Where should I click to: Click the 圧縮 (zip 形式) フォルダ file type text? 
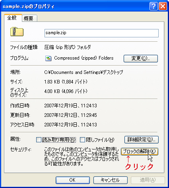pyautogui.click(x=68, y=47)
